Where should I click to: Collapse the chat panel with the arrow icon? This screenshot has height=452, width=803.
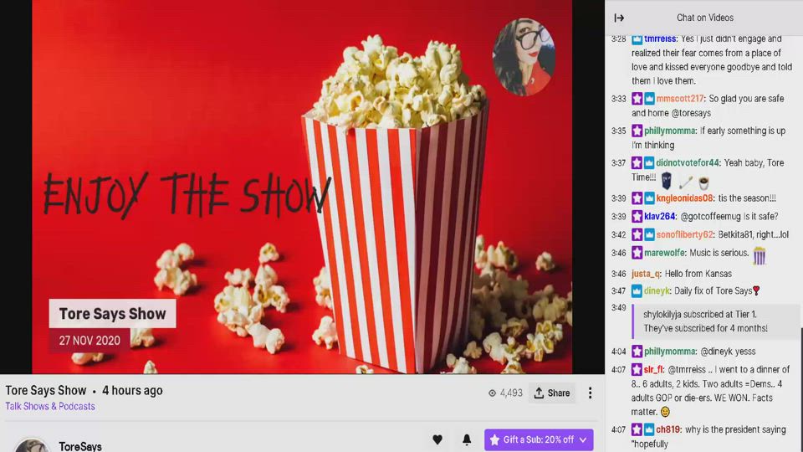(619, 18)
